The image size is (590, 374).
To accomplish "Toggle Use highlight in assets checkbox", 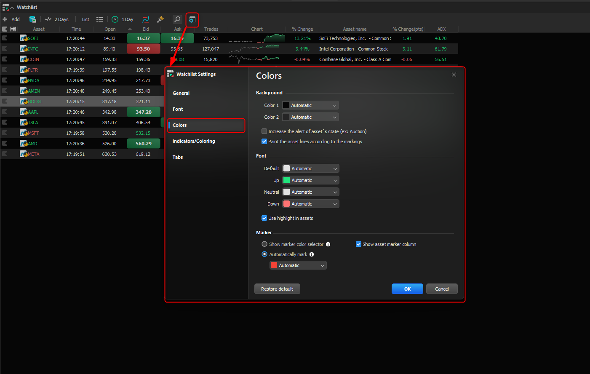I will (264, 218).
